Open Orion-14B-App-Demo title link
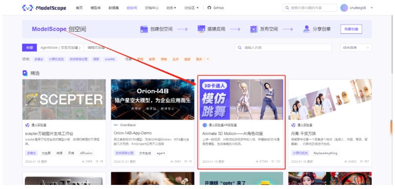This screenshot has width=395, height=189. pyautogui.click(x=132, y=133)
